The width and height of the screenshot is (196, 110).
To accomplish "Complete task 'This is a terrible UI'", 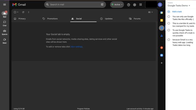I will tap(169, 23).
